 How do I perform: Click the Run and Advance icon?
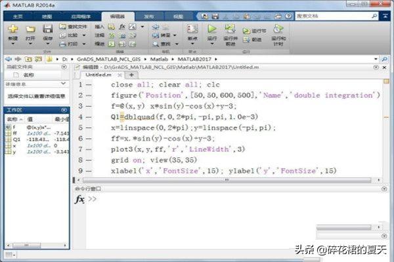tap(230, 29)
